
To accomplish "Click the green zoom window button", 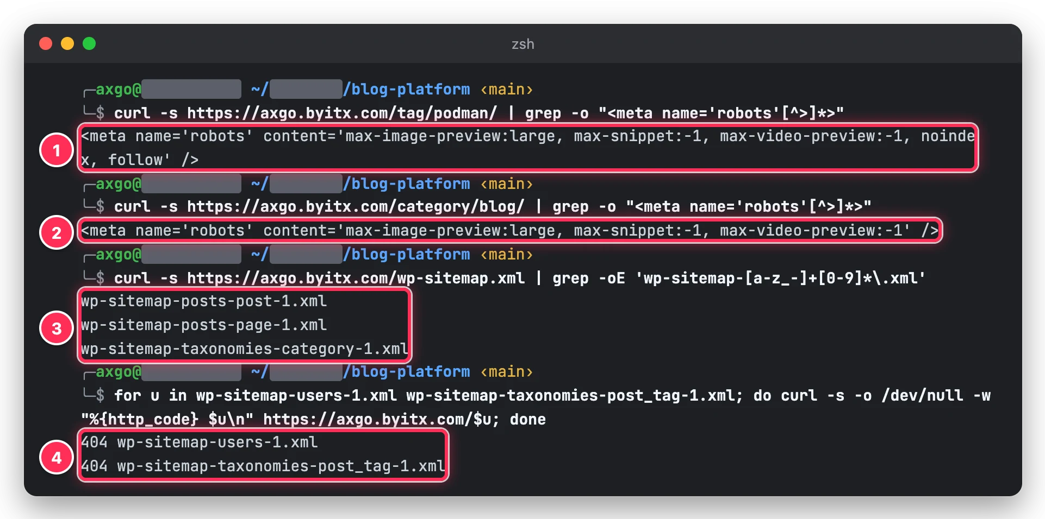I will [89, 43].
